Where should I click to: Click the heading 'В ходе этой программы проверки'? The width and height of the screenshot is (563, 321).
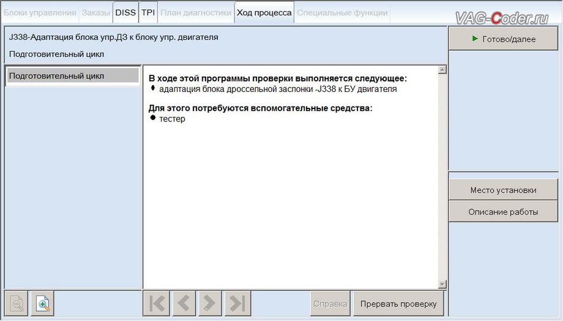278,78
